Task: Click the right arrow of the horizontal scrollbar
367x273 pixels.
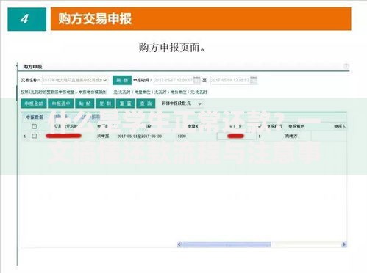Action: (344, 244)
